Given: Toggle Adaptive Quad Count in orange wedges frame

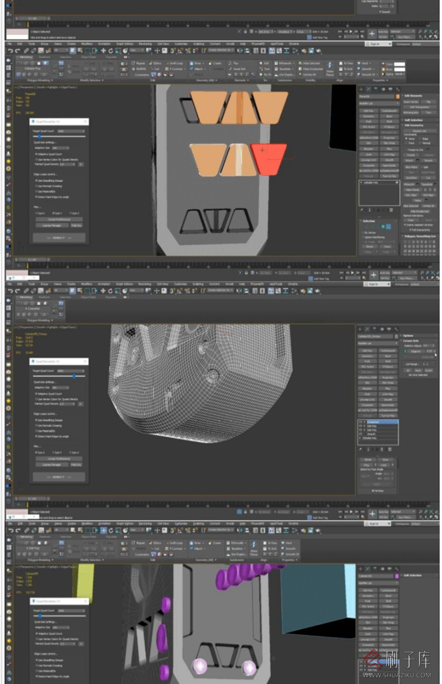Looking at the screenshot, I should pos(49,154).
